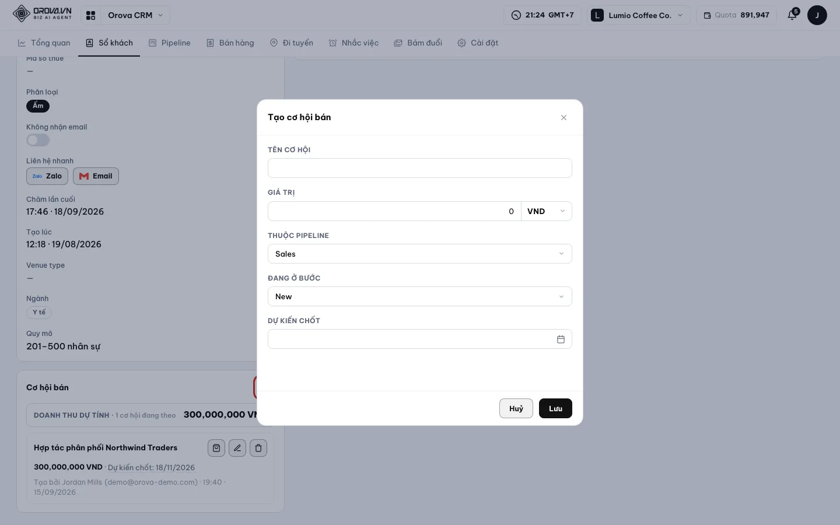This screenshot has height=525, width=840.
Task: Cancel with the Huỷ button
Action: pos(516,408)
